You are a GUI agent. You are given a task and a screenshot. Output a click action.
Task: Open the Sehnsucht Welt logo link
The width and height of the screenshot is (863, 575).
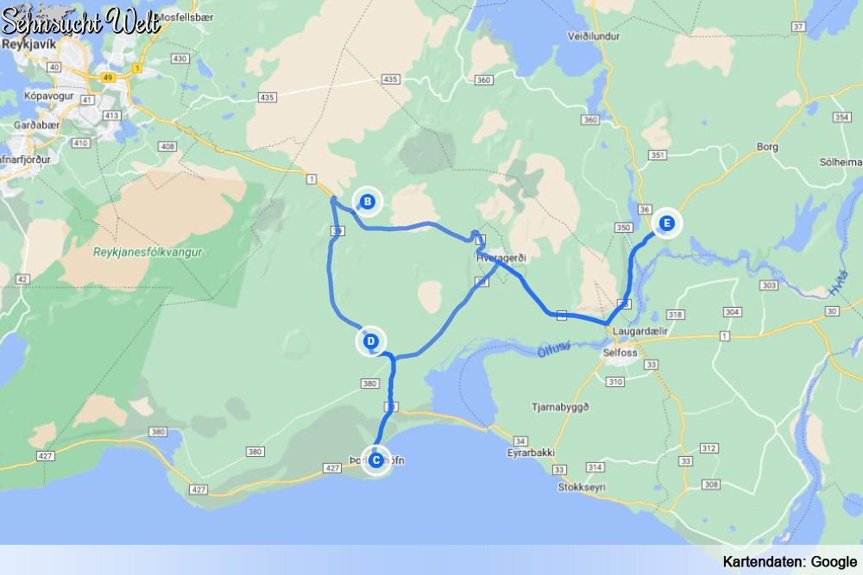(81, 21)
